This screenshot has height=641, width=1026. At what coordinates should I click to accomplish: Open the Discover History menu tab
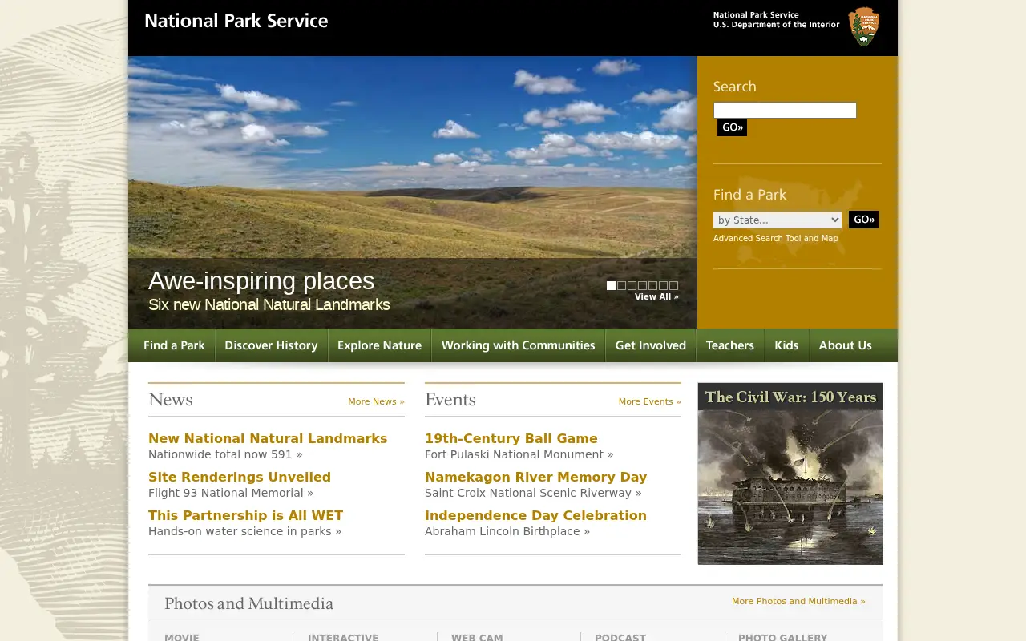pyautogui.click(x=271, y=345)
